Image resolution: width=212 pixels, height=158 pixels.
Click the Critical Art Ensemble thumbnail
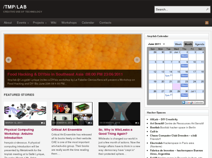[72, 114]
